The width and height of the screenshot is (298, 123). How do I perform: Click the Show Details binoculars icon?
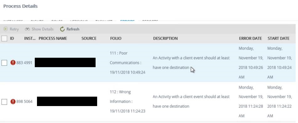[x=27, y=29]
